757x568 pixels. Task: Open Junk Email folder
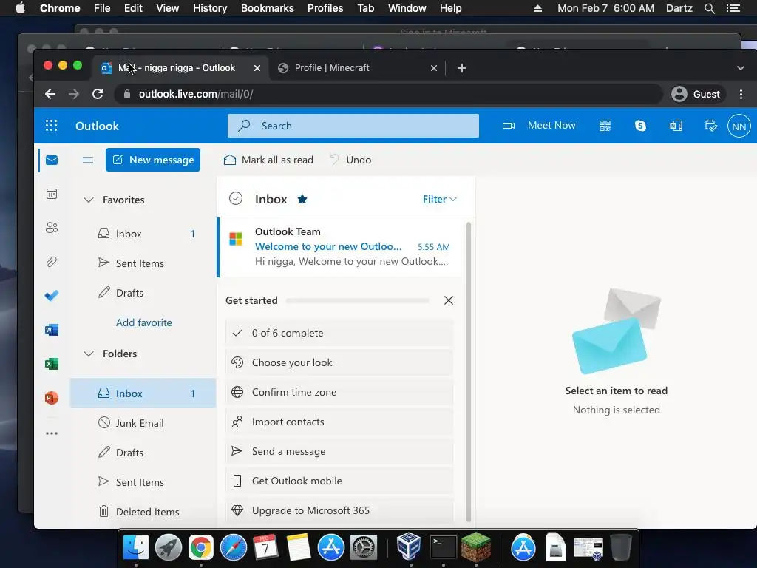[143, 423]
